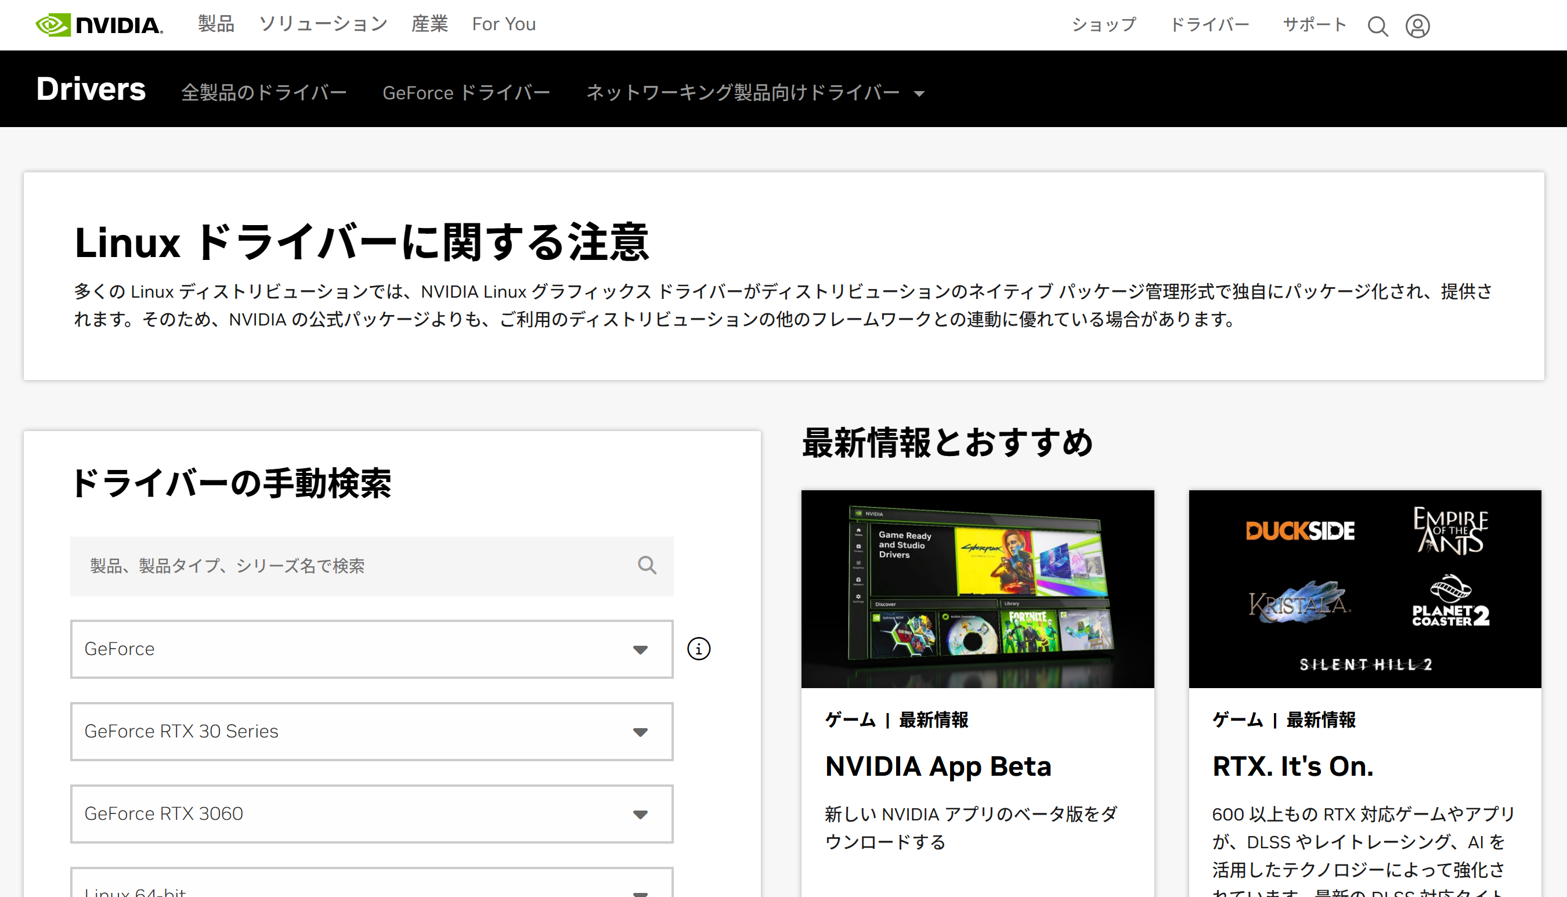Click the search icon in the driver search bar
This screenshot has height=897, width=1567.
click(647, 566)
